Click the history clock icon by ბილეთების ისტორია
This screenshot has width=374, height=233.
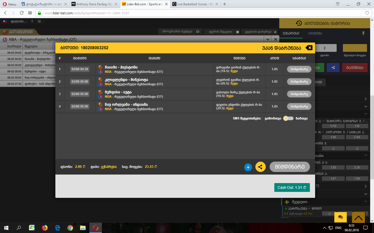coord(299,23)
